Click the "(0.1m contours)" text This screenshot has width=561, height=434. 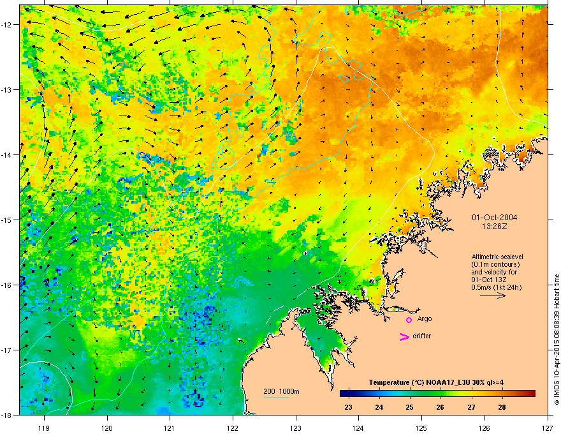click(x=495, y=265)
